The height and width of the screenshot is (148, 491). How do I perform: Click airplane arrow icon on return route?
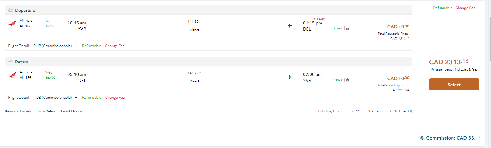click(x=290, y=77)
